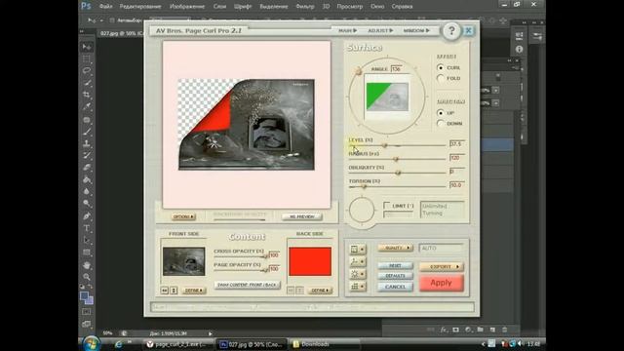Click Swap Content Front/Back button
Viewport: 624px width, 351px height.
[247, 285]
